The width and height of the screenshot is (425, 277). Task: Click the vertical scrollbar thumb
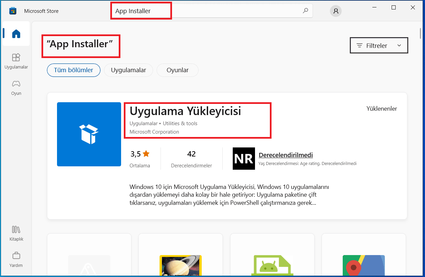tap(420, 34)
